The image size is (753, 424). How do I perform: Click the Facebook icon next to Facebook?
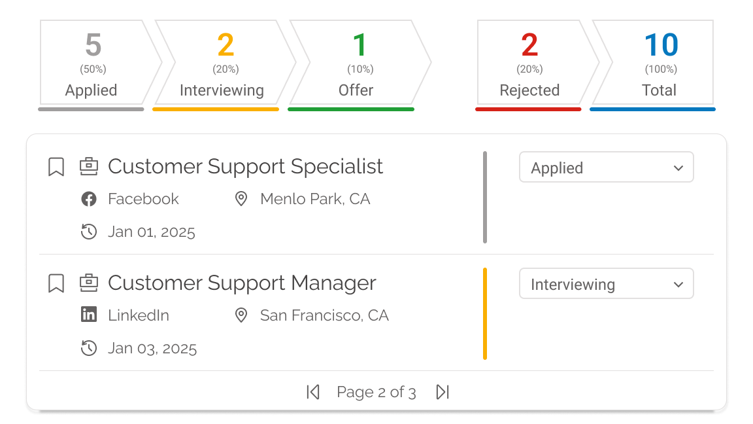[89, 198]
